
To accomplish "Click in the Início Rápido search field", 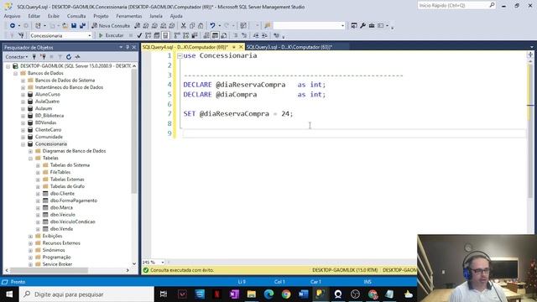I will pyautogui.click(x=453, y=5).
